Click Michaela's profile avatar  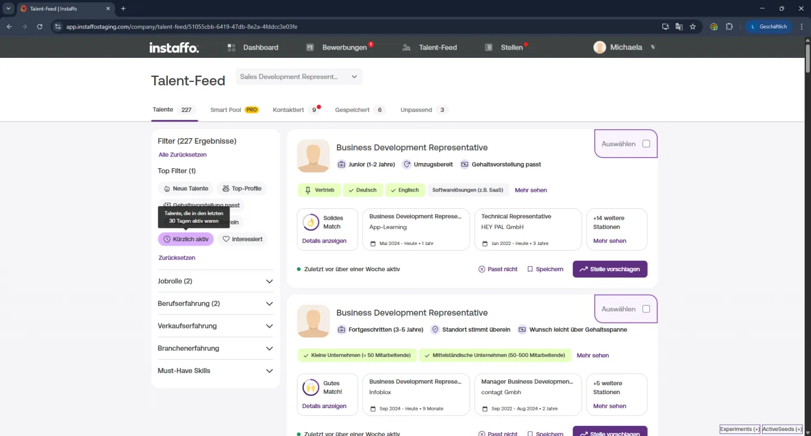(599, 47)
